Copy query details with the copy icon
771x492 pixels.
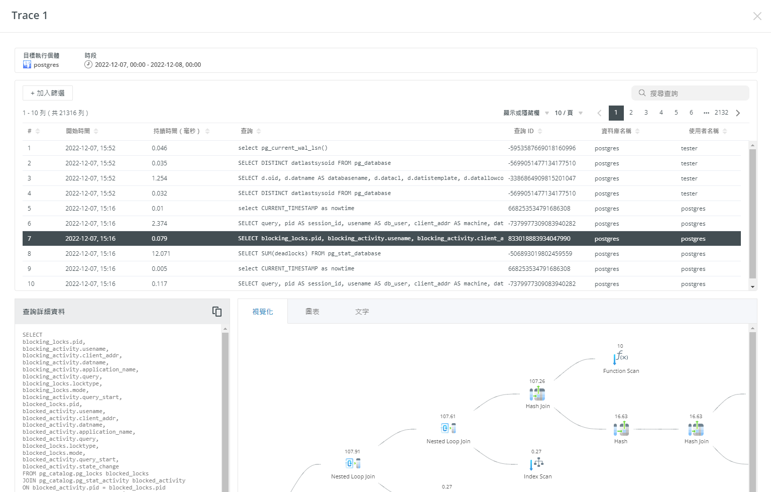217,312
